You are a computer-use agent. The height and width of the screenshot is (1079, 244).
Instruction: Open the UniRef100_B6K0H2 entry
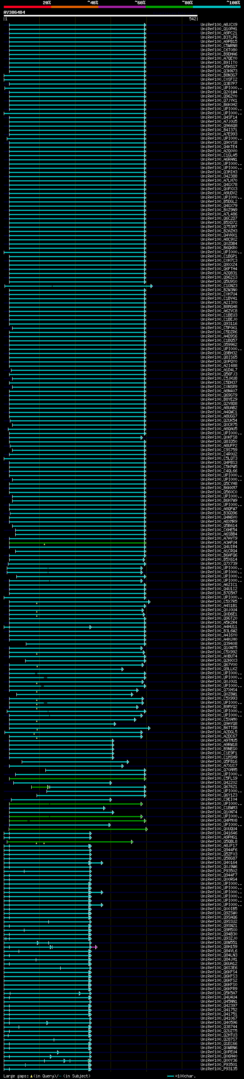point(219,105)
